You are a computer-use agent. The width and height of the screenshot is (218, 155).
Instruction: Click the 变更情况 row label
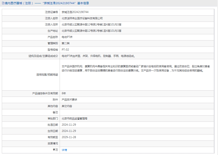click(x=53, y=144)
